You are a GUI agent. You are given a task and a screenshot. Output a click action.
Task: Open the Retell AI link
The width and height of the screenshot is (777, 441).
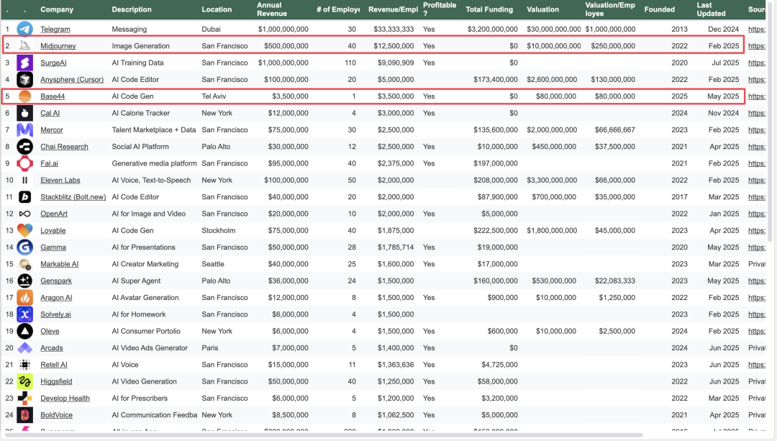click(x=53, y=365)
